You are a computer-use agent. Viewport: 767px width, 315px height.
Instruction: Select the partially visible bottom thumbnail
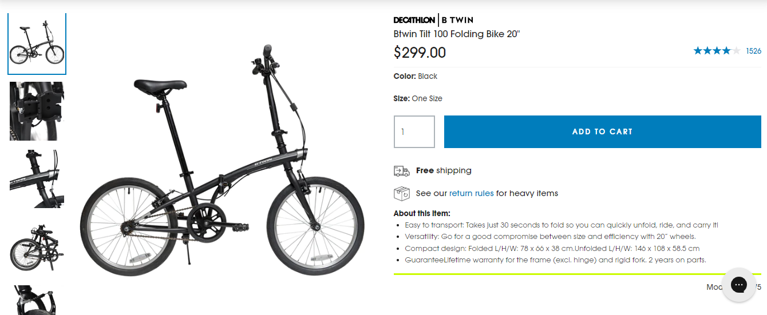pyautogui.click(x=37, y=300)
